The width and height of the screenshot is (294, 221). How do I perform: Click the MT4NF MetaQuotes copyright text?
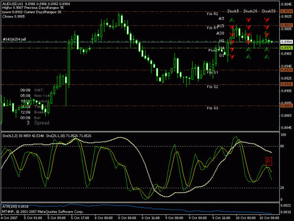[43, 212]
